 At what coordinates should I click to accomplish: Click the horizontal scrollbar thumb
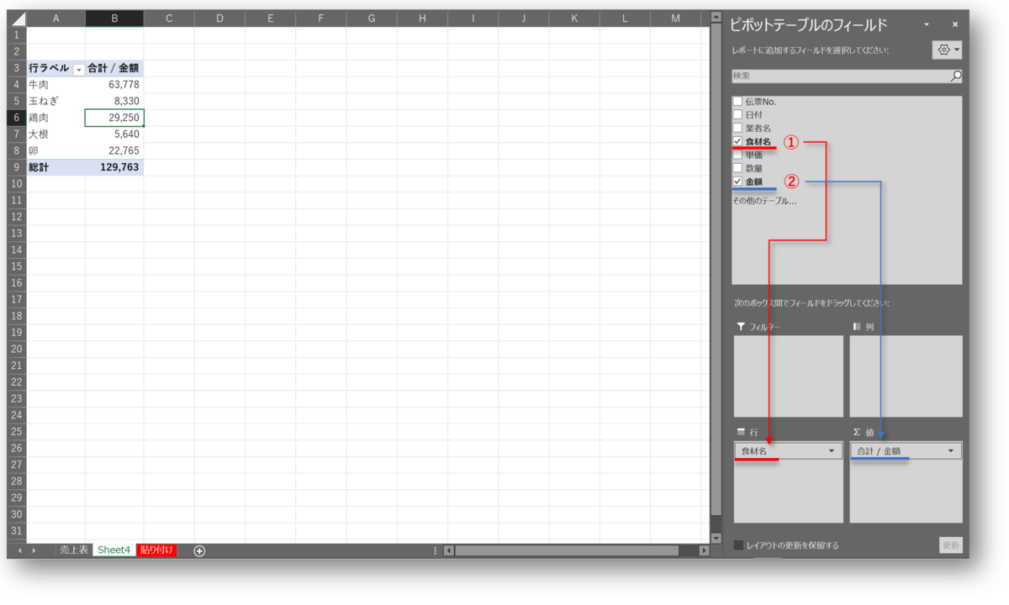pyautogui.click(x=567, y=550)
